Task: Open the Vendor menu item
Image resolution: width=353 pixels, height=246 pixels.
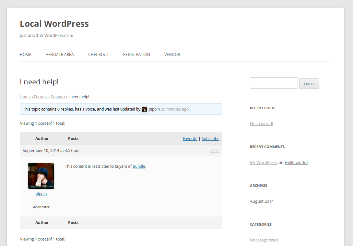Action: pos(172,55)
